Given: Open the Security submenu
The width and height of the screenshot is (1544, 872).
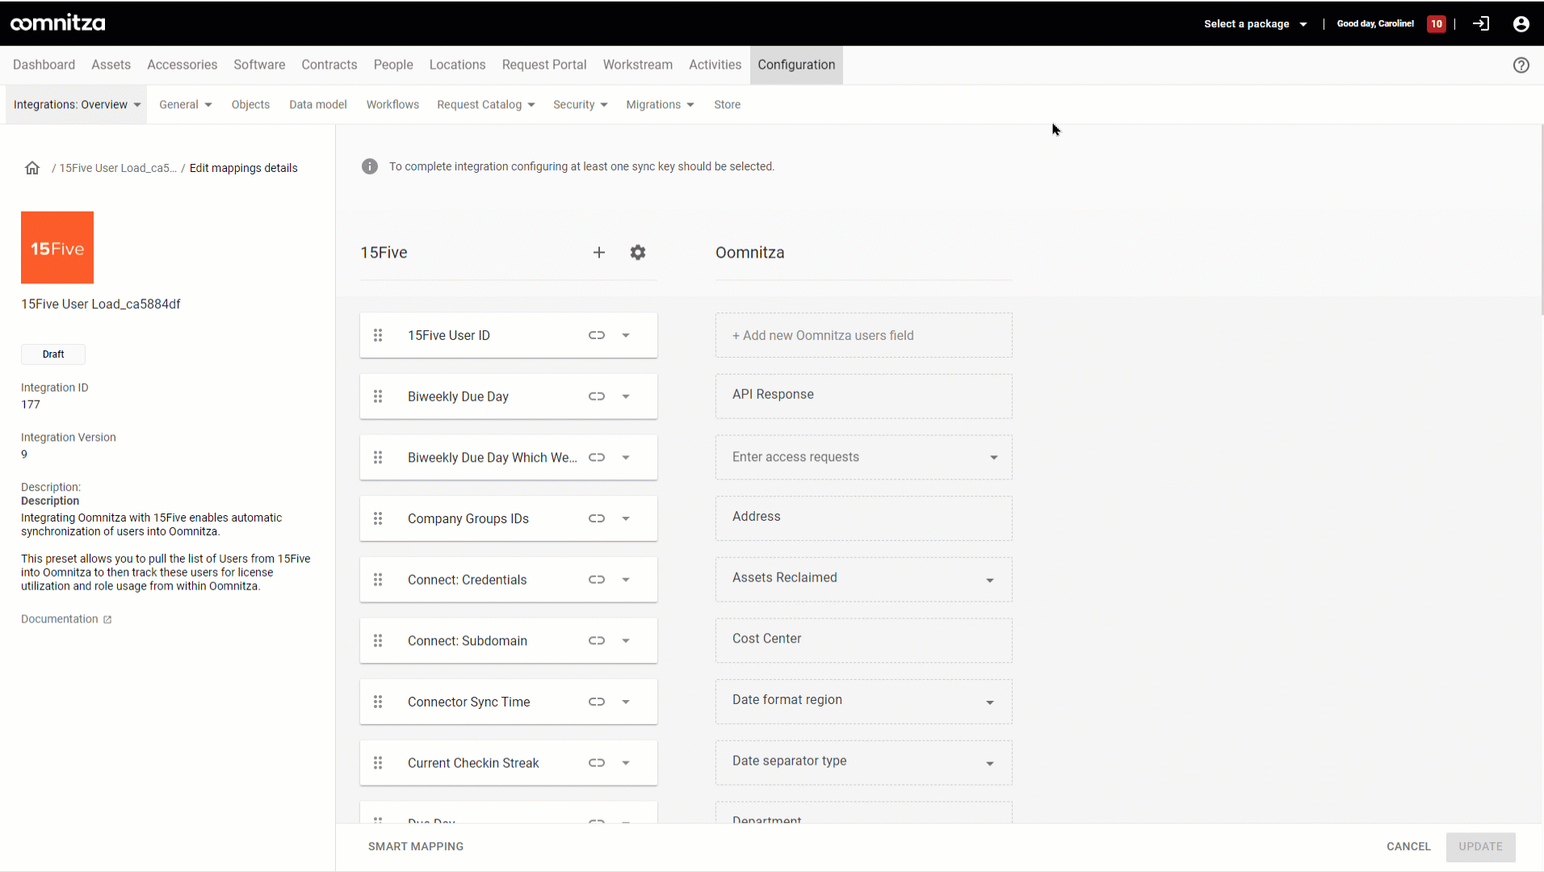Looking at the screenshot, I should coord(580,105).
